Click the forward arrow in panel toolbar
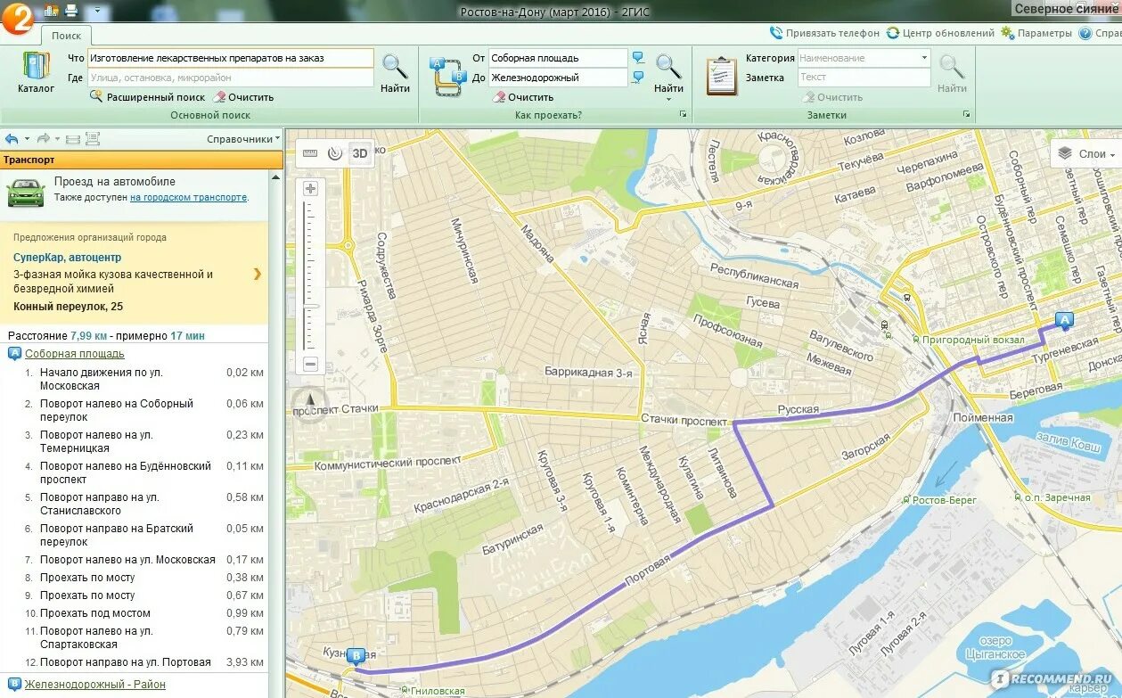1122x698 pixels. pyautogui.click(x=43, y=139)
